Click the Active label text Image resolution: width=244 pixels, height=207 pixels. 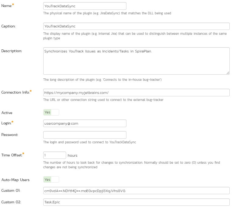tap(7, 113)
